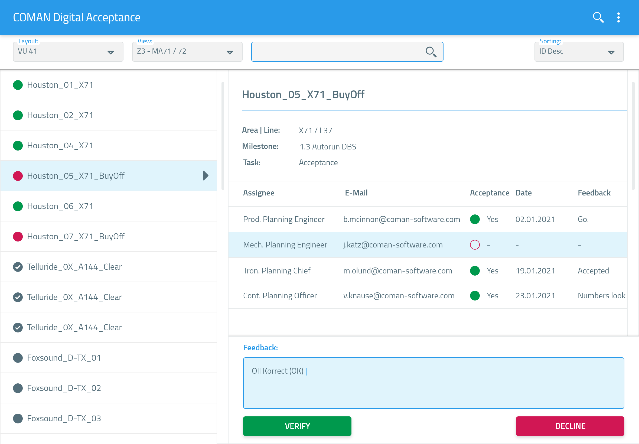
Task: Click the left list vertical scrollbar
Action: pos(223,136)
